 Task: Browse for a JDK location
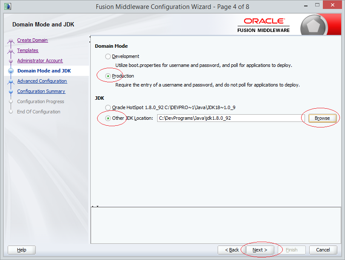point(322,118)
